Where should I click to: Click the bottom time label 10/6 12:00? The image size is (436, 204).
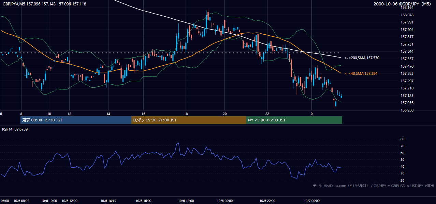coord(70,201)
